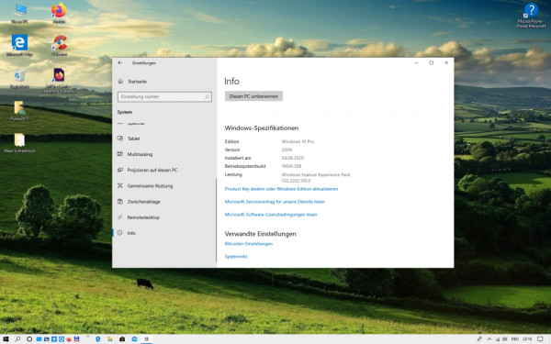Click the Einstellung suchen search field
Screen dimensions: 551x344
tap(164, 96)
